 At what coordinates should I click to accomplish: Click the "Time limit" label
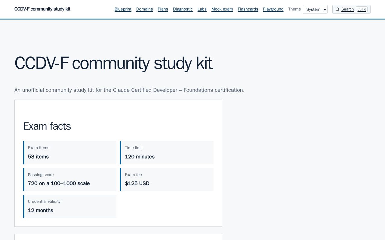coord(134,148)
